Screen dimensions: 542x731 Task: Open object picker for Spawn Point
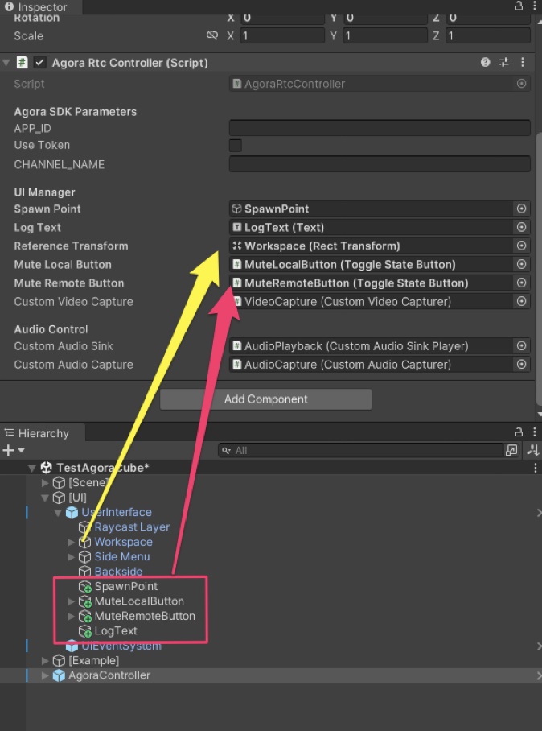522,209
